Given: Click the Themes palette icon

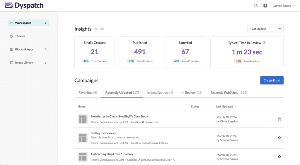Looking at the screenshot, I should (x=12, y=36).
